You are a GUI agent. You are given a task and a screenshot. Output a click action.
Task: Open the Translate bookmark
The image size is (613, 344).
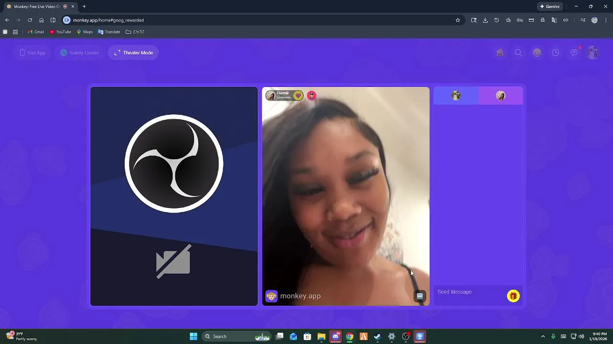click(109, 32)
